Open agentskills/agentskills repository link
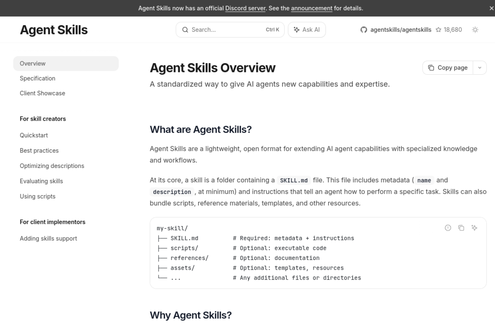 401,30
